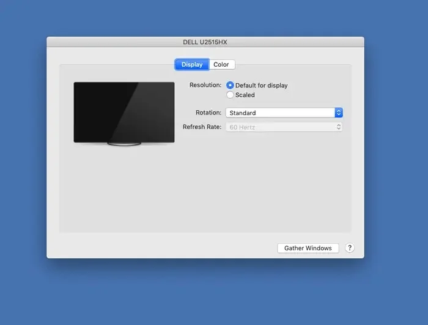Select the Display tab
This screenshot has height=325, width=428.
[x=192, y=65]
